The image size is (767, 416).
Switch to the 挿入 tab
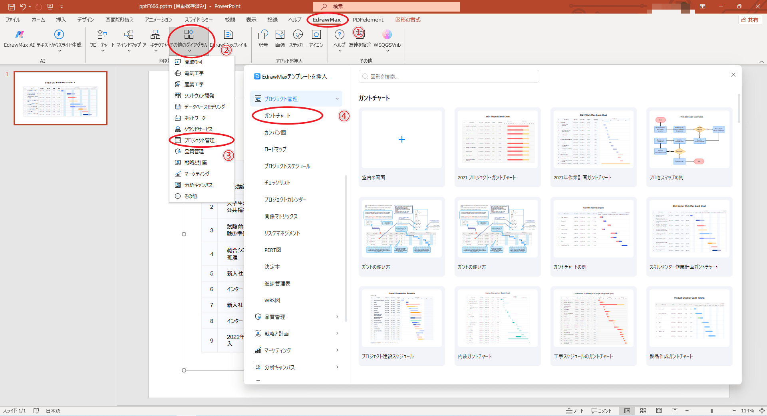coord(61,20)
